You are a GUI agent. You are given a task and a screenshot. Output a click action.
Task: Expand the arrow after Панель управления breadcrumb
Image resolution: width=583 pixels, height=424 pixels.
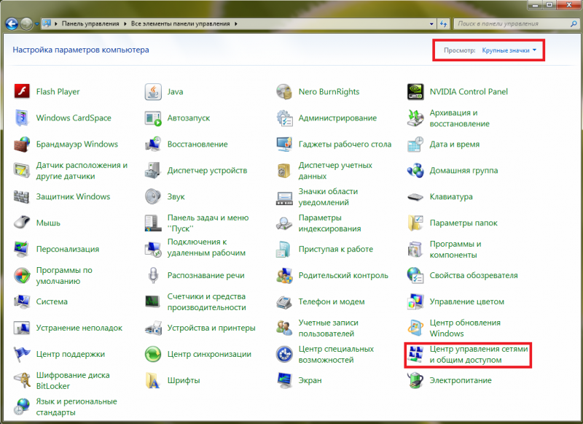pos(125,24)
